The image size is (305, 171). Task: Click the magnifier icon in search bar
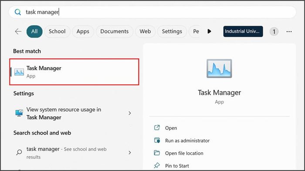point(18,12)
